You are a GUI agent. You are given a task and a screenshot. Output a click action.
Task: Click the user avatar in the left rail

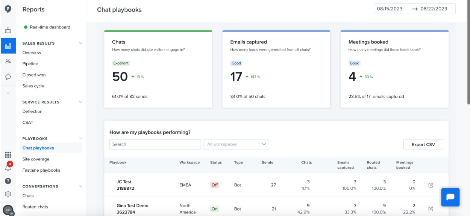click(8, 211)
